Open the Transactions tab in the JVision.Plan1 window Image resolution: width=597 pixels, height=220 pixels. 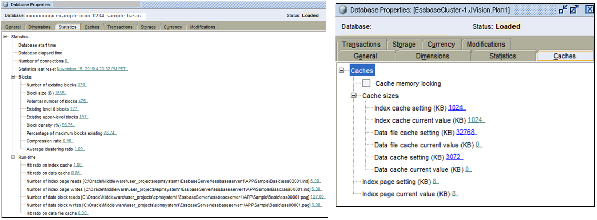click(x=361, y=44)
